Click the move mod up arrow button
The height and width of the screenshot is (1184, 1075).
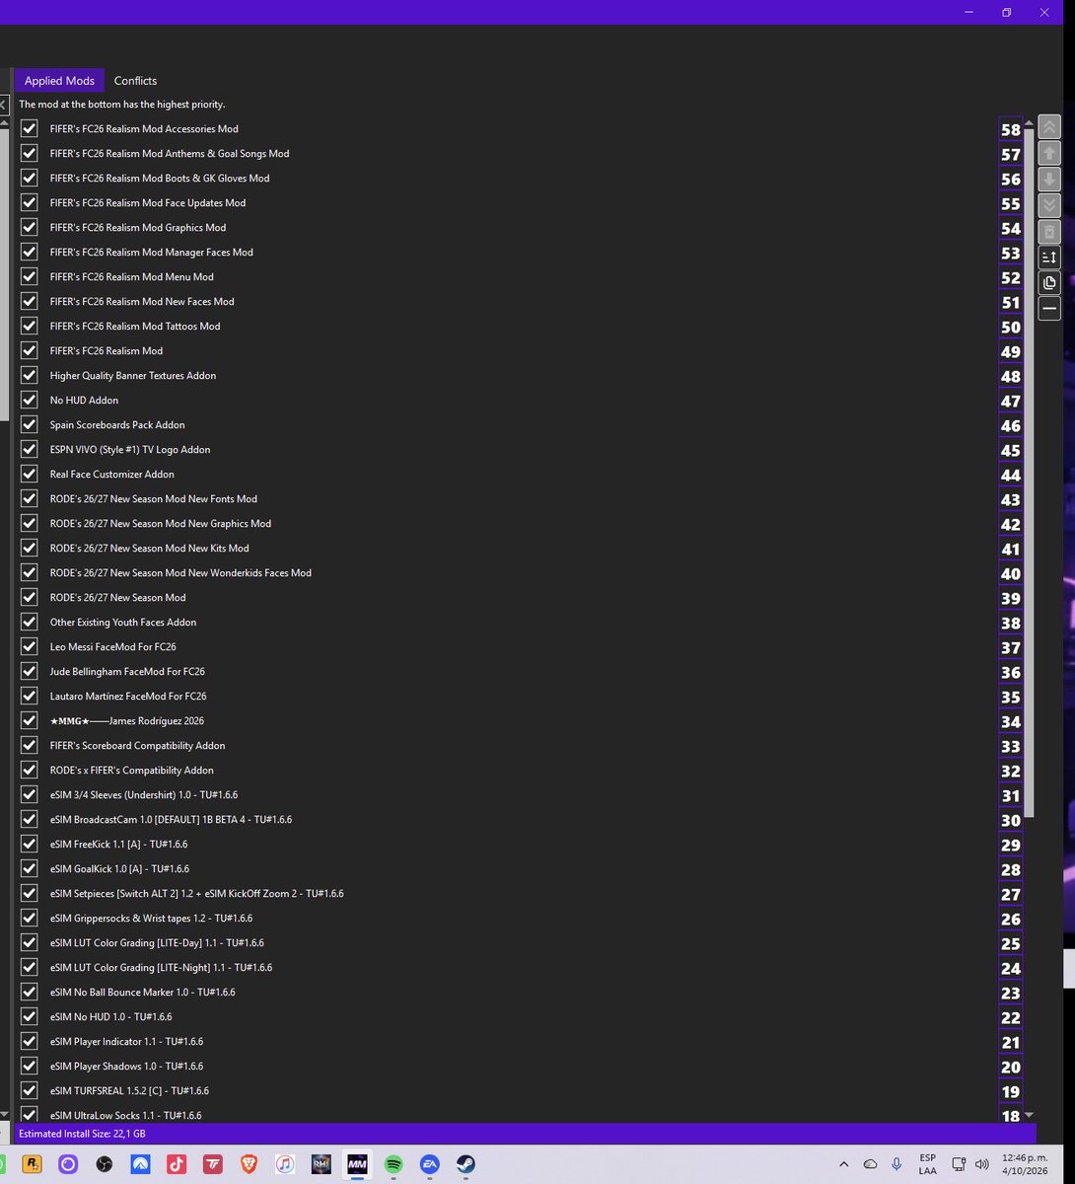click(1049, 154)
